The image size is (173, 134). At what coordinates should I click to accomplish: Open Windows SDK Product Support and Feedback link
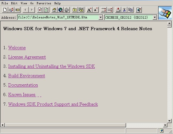(53, 104)
